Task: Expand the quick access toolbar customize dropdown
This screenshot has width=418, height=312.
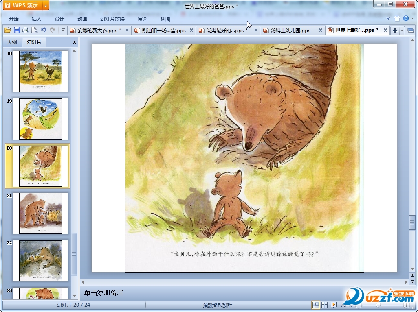Action: [x=63, y=30]
